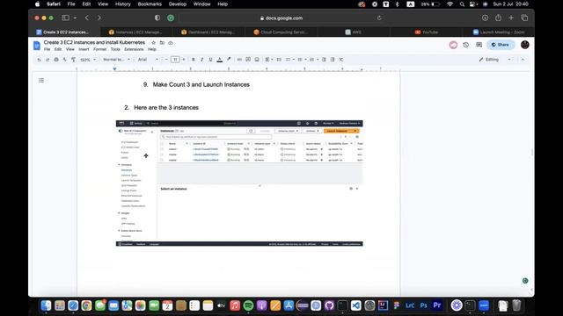563x316 pixels.
Task: Click the Add comment icon in toolbar
Action: coord(248,60)
